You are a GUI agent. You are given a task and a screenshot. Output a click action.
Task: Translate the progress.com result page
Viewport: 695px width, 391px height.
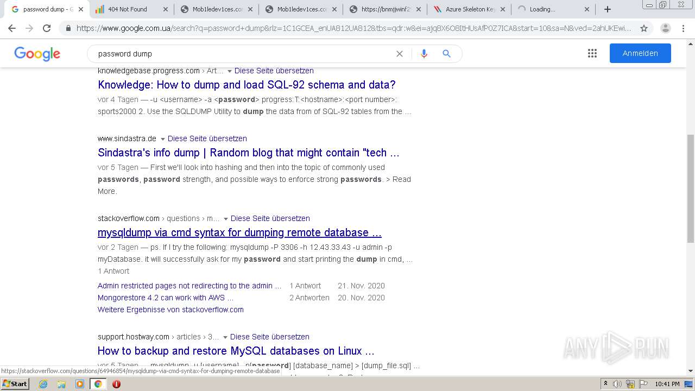coord(274,71)
